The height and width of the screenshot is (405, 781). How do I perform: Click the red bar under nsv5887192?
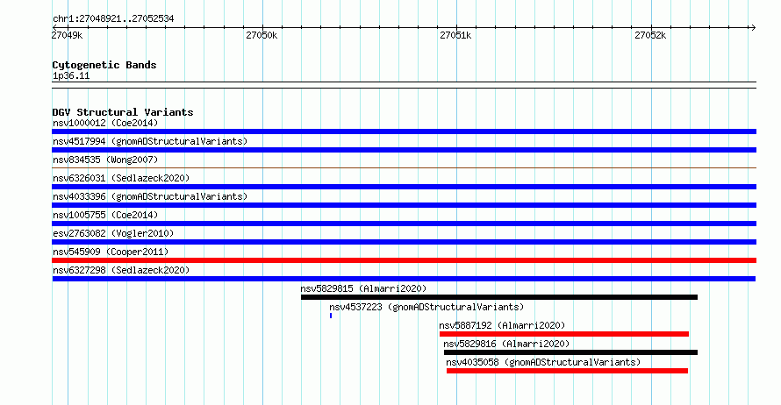coord(564,334)
